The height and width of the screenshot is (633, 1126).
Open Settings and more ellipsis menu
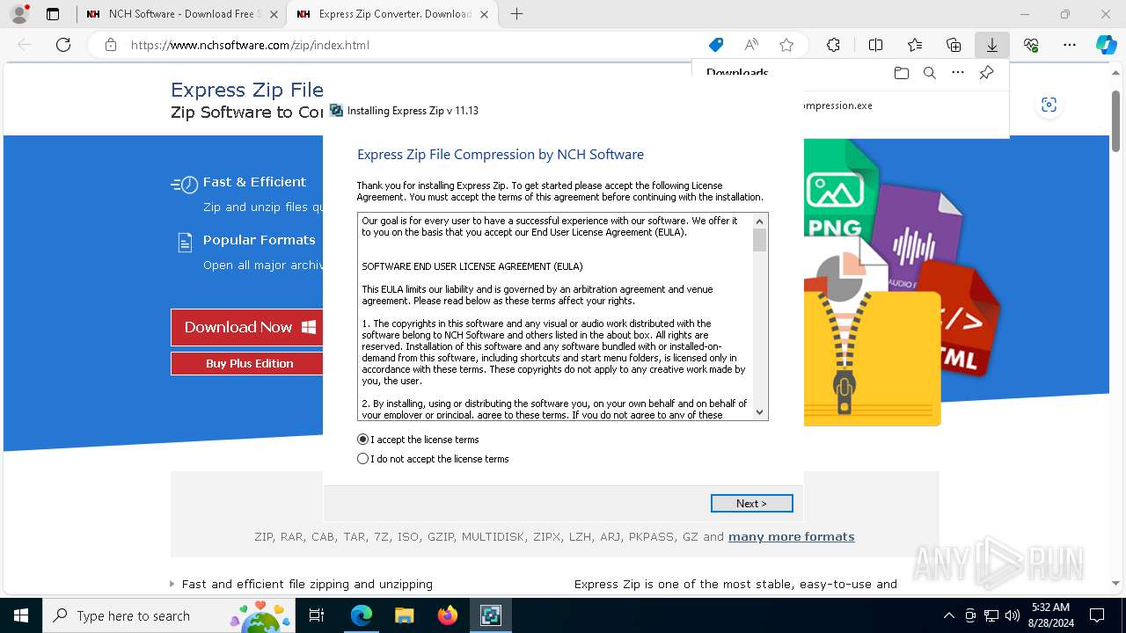tap(1070, 45)
